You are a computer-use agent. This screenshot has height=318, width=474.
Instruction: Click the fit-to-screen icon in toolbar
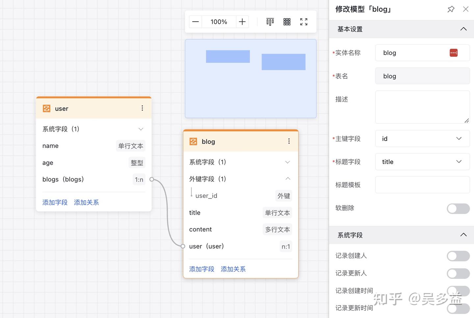(303, 21)
